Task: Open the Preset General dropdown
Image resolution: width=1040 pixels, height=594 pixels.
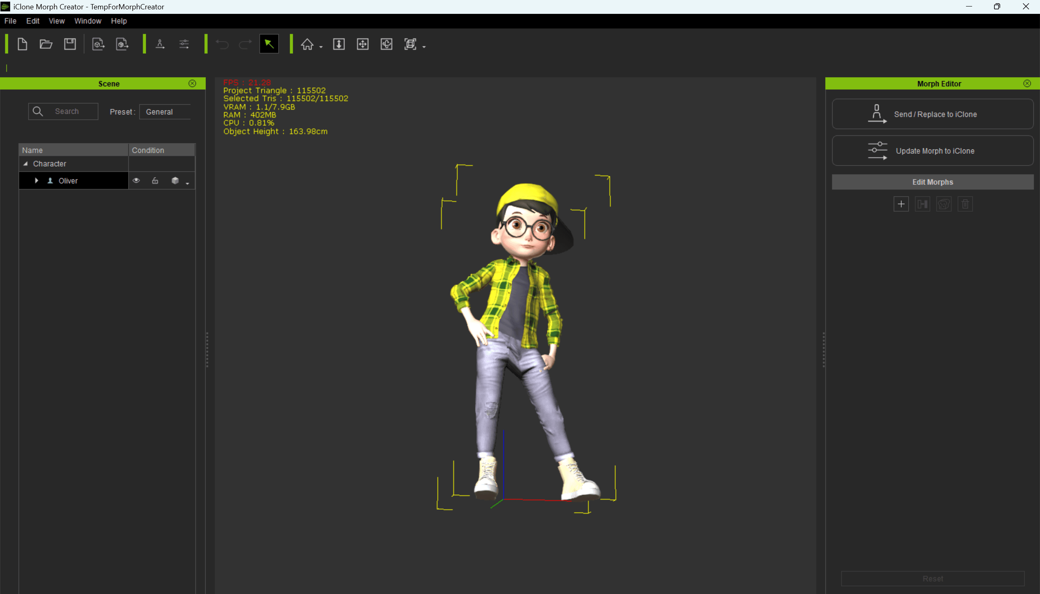Action: click(165, 112)
